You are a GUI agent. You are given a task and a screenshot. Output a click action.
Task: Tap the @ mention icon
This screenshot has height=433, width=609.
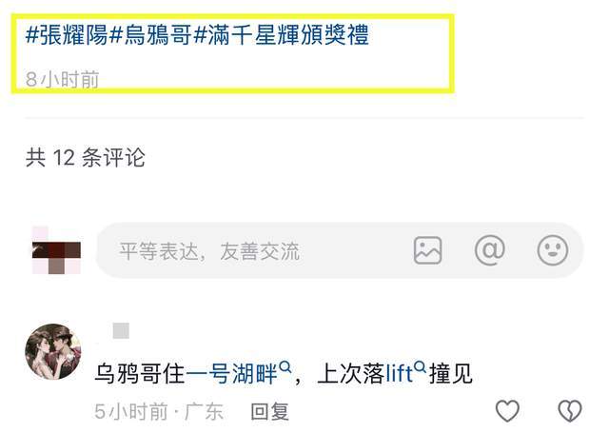point(490,250)
